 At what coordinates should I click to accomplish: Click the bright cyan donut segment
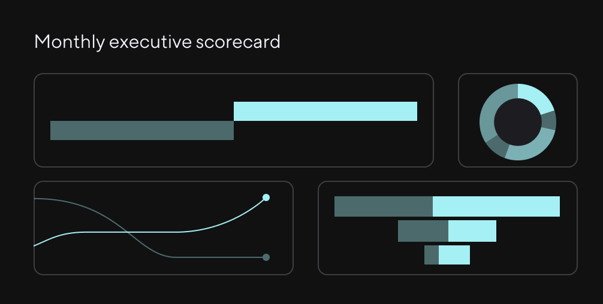pos(533,95)
